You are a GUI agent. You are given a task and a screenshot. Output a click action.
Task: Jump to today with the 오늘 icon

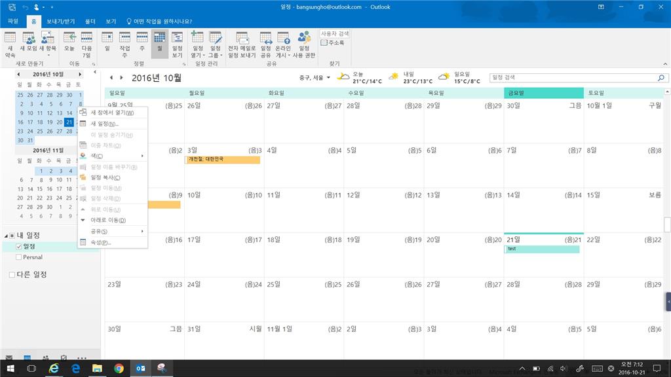pos(69,41)
